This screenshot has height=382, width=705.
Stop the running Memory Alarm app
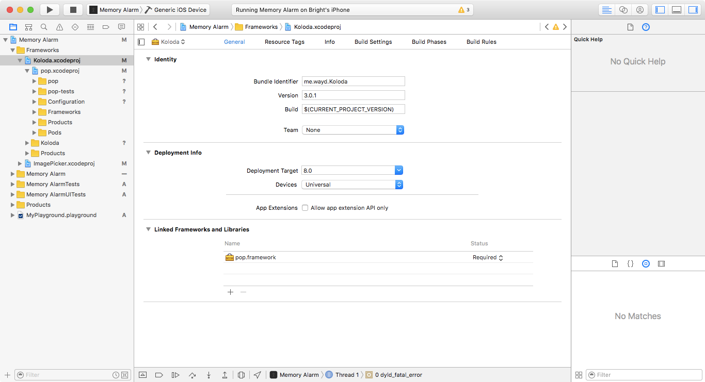pyautogui.click(x=73, y=10)
